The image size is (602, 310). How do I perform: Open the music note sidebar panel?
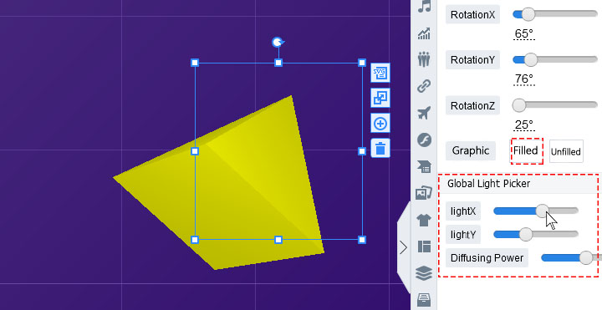coord(424,7)
